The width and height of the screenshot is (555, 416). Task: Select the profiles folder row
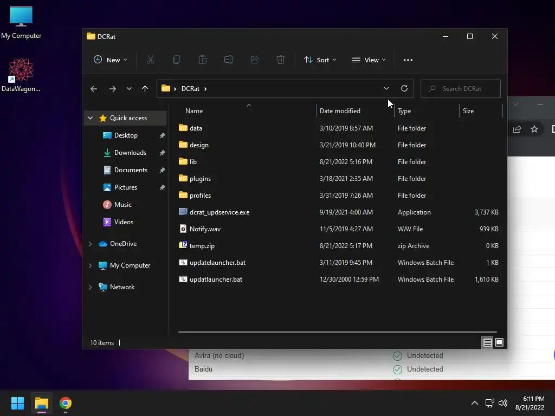pos(339,195)
